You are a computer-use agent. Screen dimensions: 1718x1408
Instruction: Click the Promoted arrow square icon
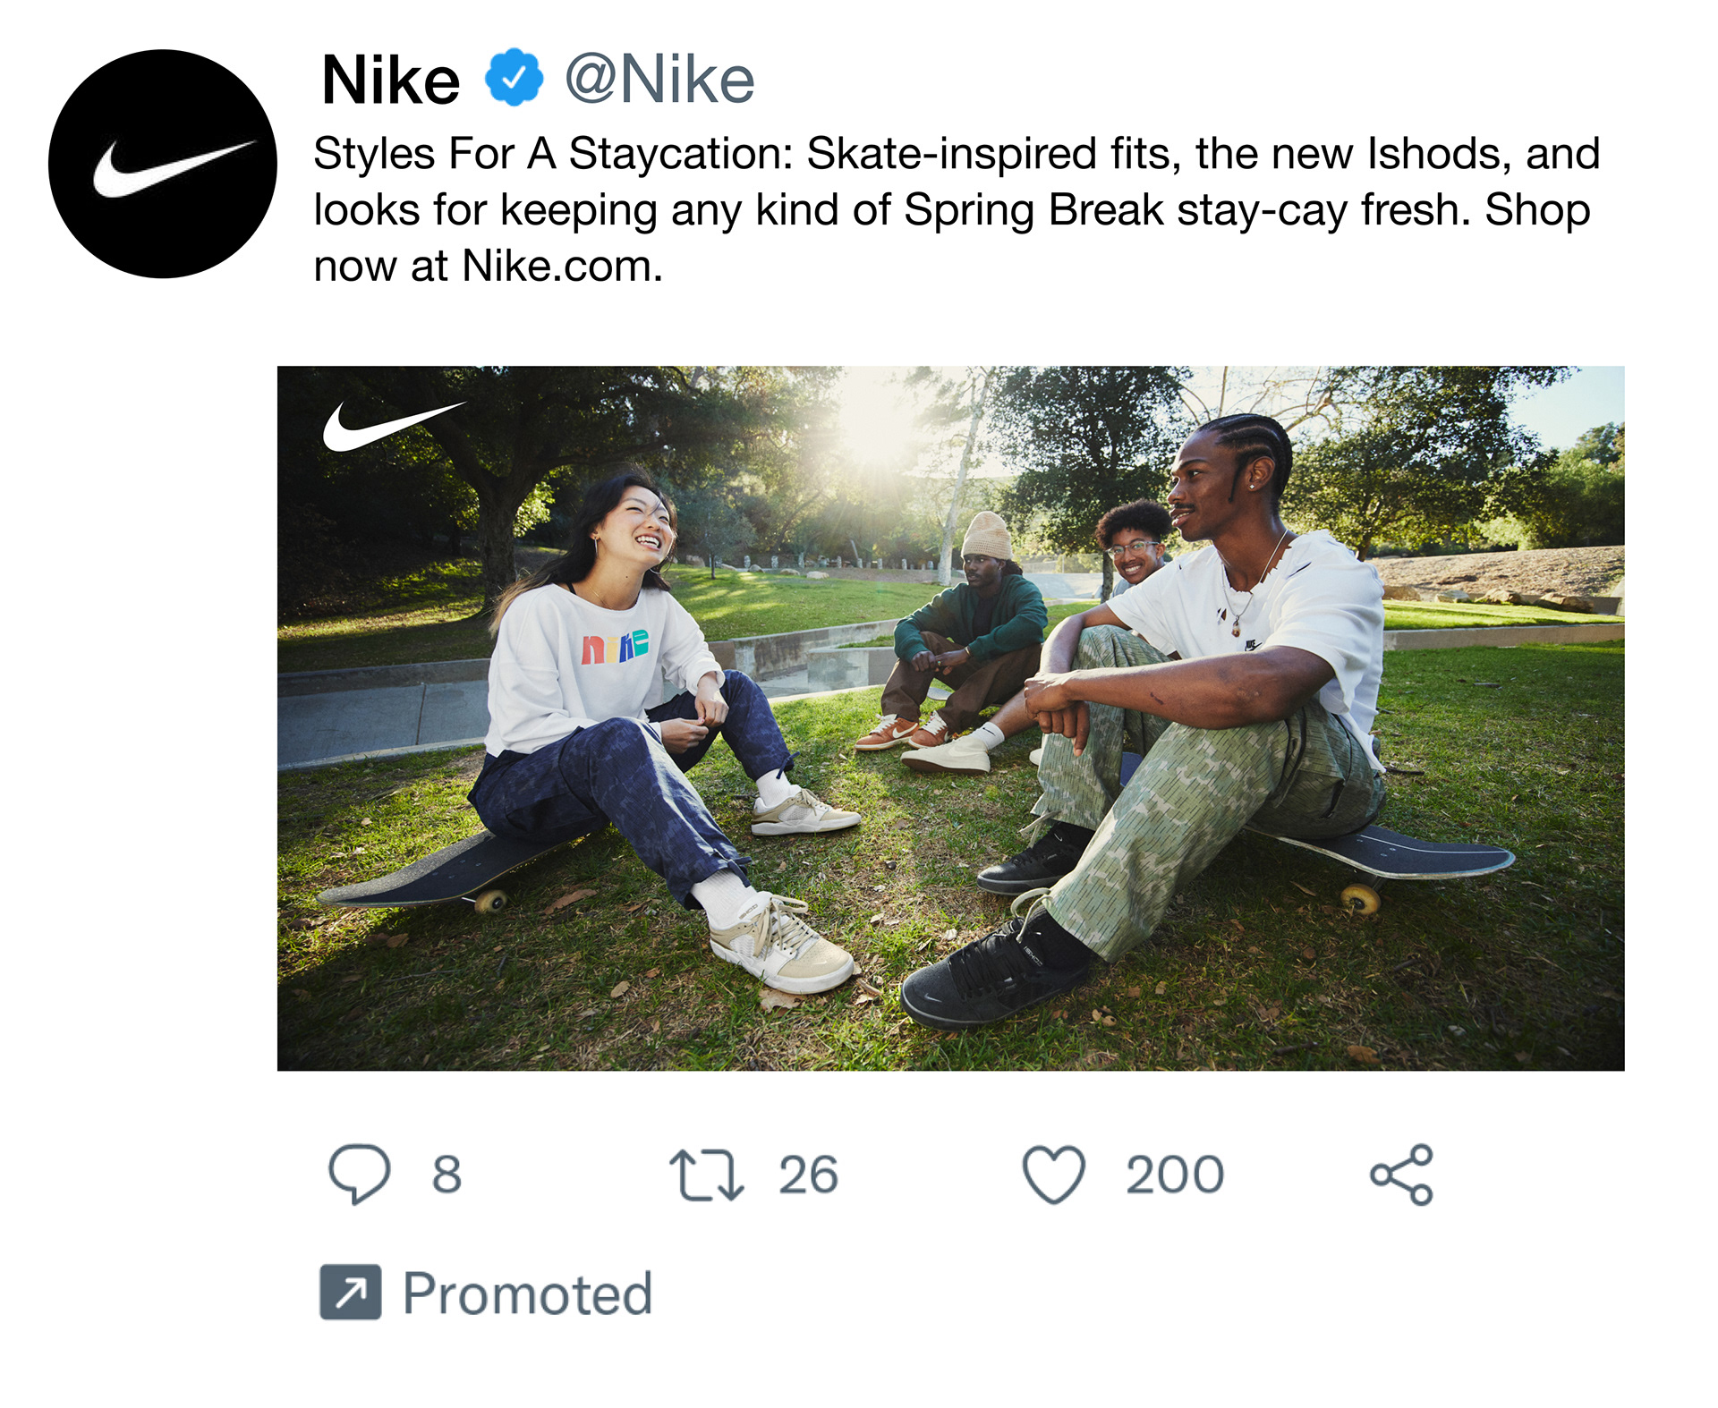click(351, 1292)
